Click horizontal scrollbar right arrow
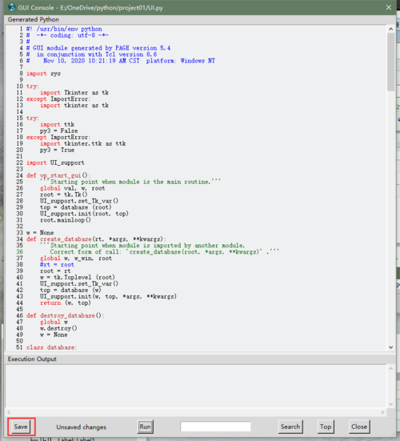Viewport: 400px width, 441px height. click(x=382, y=412)
